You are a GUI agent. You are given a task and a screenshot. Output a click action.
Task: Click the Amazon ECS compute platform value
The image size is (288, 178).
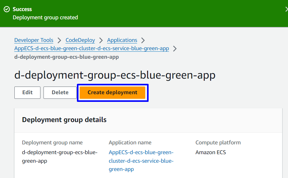tap(210, 152)
